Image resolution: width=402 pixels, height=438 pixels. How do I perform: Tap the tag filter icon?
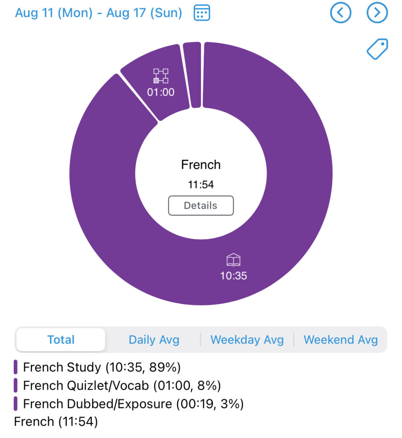[x=377, y=49]
